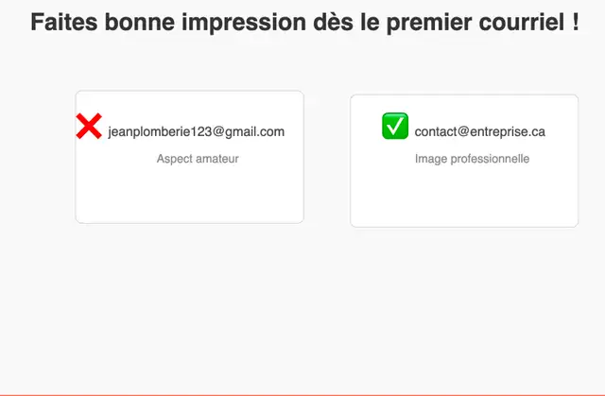The height and width of the screenshot is (396, 605).
Task: Click the "Image professionnelle" caption
Action: click(x=472, y=159)
